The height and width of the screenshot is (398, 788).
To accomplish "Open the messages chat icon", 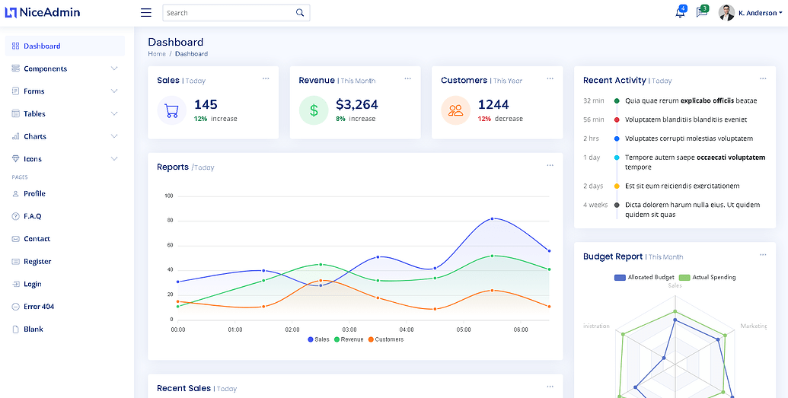I will click(x=701, y=13).
